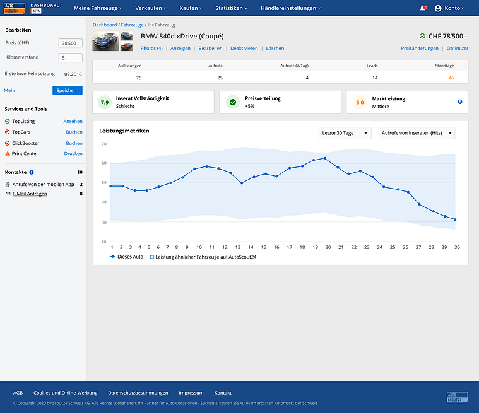
Task: Click Buchen next to ClickBooster
Action: (74, 143)
